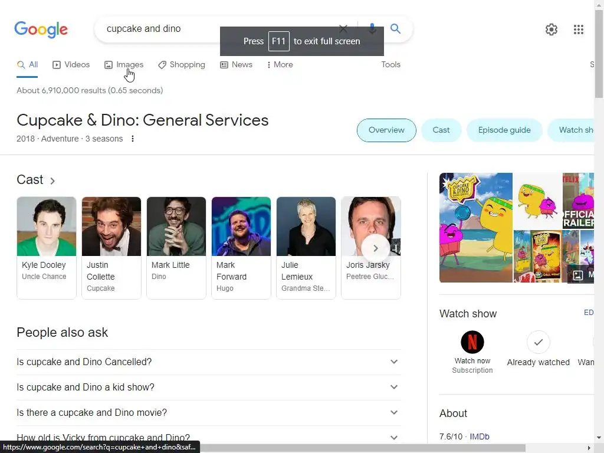604x453 pixels.
Task: Open Mark Little cast card
Action: click(176, 248)
